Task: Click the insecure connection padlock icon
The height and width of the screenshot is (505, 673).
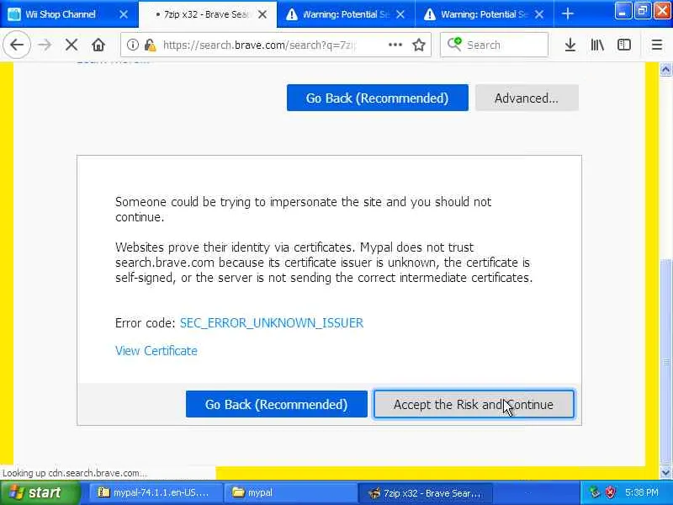Action: [150, 45]
